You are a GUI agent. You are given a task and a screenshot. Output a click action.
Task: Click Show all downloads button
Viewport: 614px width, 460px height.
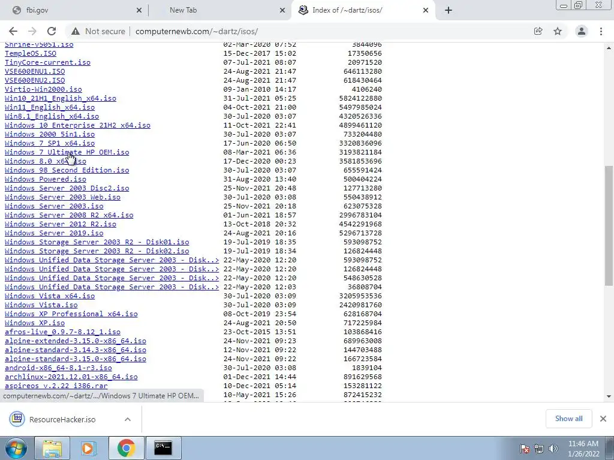coord(568,419)
